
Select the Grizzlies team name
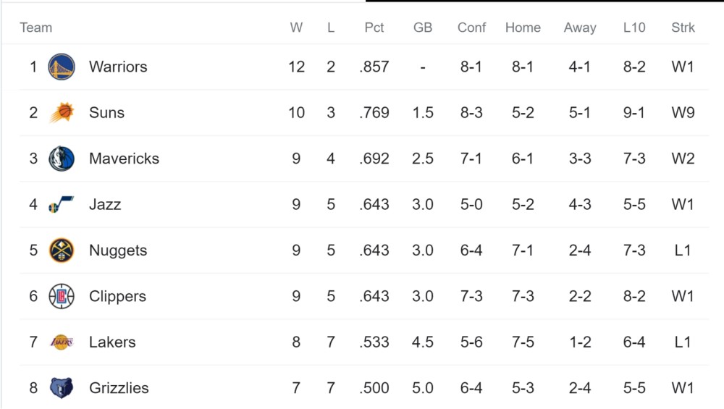coord(119,388)
